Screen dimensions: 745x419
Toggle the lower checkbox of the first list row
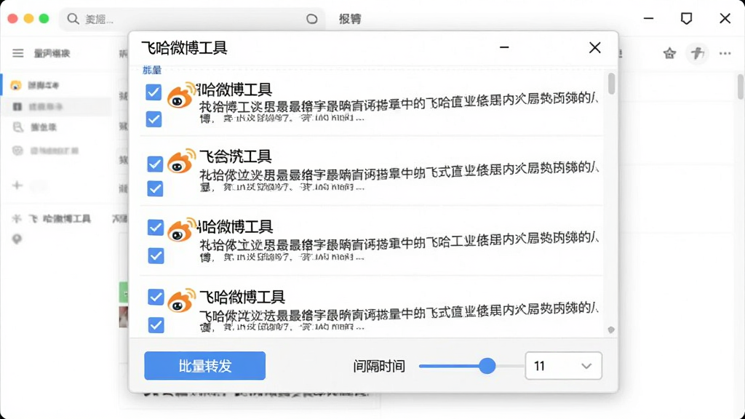(154, 119)
